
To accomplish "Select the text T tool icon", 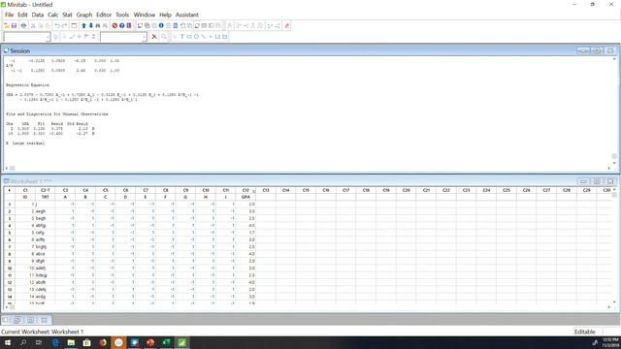I will 182,37.
